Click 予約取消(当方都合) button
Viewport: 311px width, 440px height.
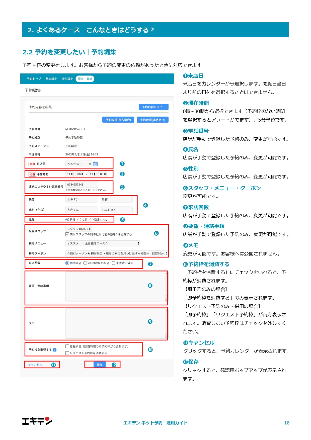118,120
